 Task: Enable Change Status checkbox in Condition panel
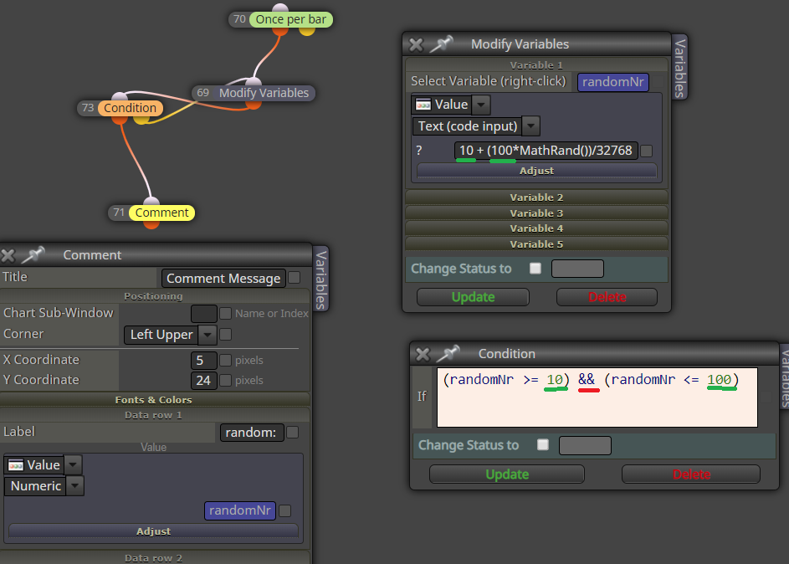tap(543, 445)
